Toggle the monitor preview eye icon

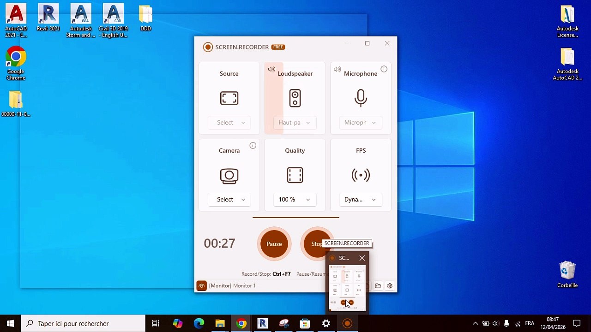201,286
